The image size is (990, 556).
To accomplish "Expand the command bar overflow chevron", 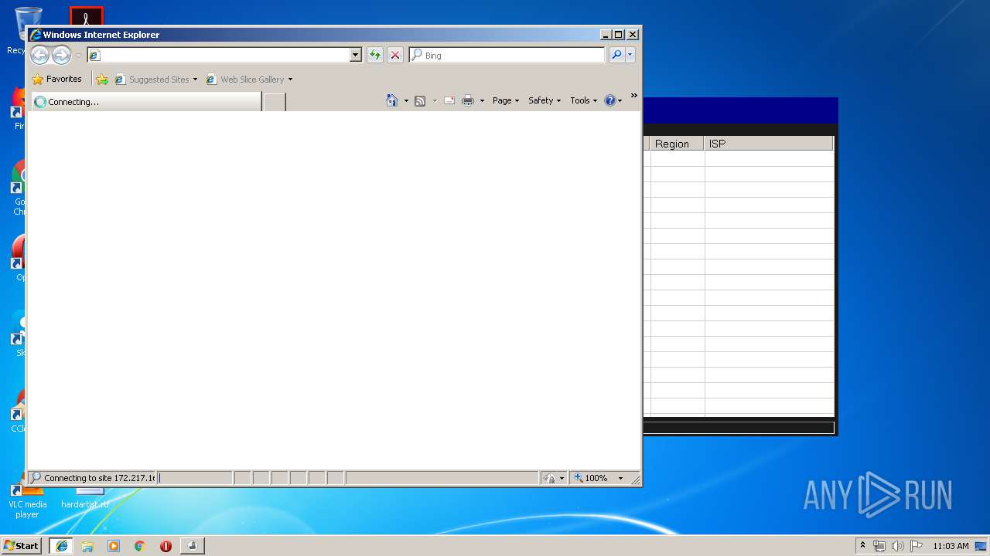I will pyautogui.click(x=634, y=96).
